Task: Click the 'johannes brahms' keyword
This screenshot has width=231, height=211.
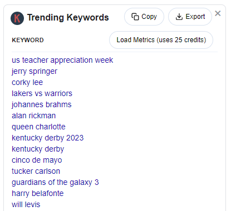Action: point(42,104)
